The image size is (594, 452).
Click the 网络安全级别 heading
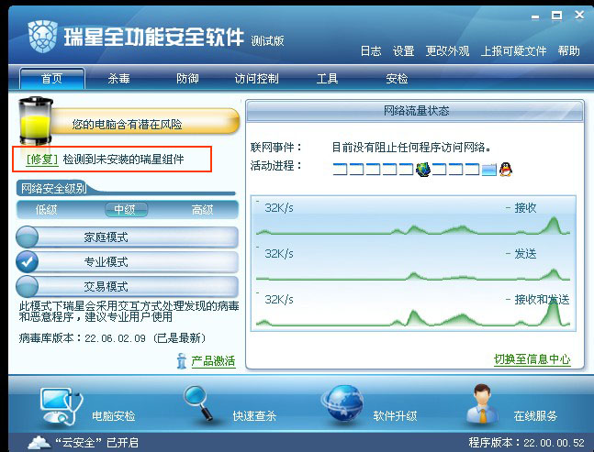pos(54,188)
